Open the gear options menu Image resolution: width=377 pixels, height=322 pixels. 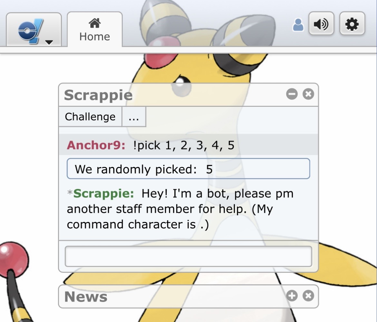pos(352,24)
